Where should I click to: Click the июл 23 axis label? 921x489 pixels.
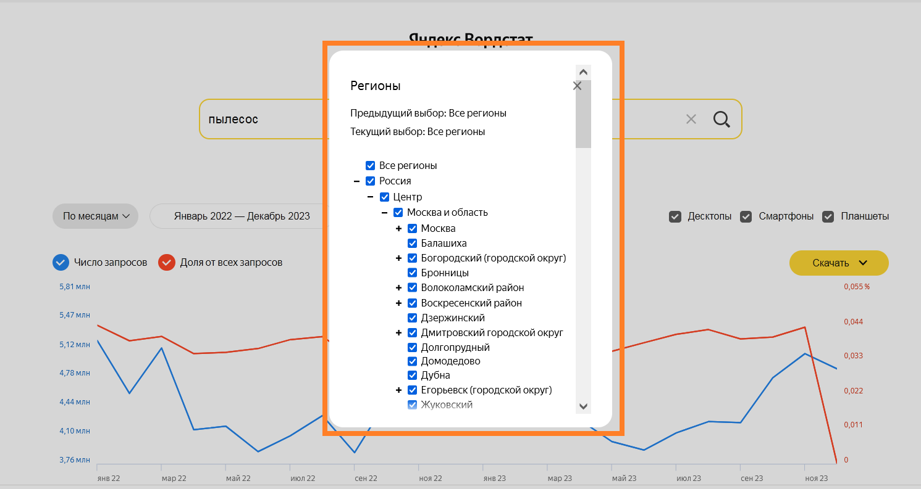689,479
